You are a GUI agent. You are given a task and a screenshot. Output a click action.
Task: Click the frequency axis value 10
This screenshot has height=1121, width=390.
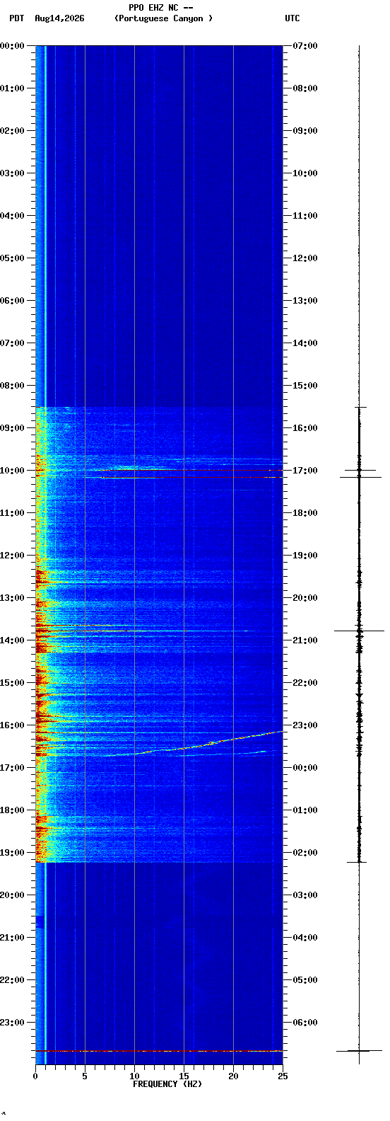pos(134,1076)
